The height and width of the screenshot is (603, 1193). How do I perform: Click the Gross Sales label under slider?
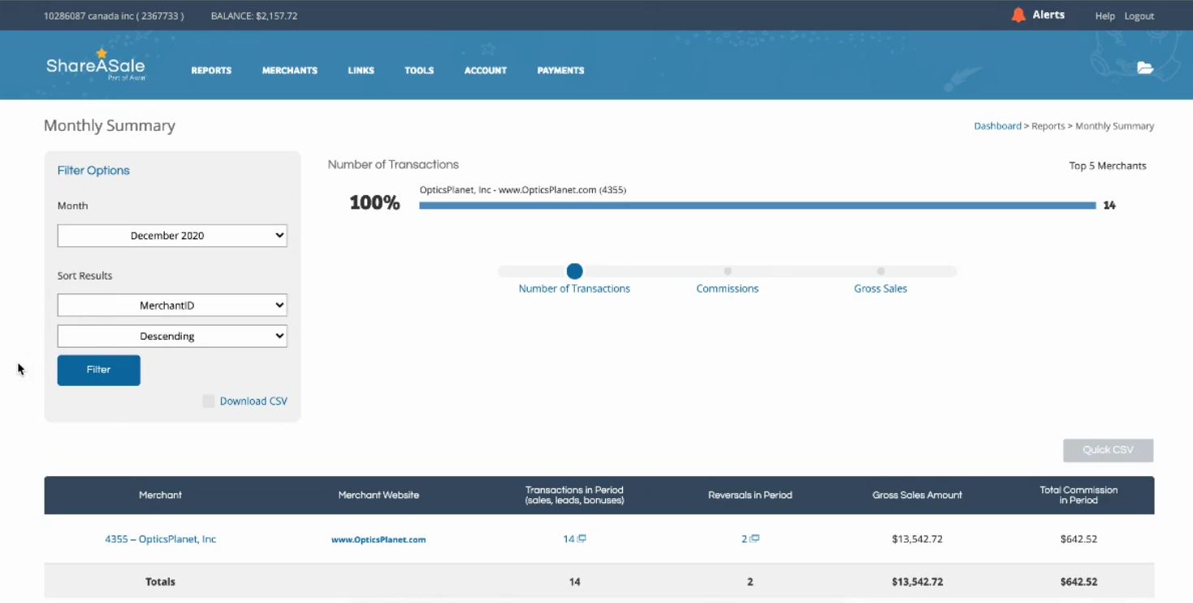click(880, 288)
